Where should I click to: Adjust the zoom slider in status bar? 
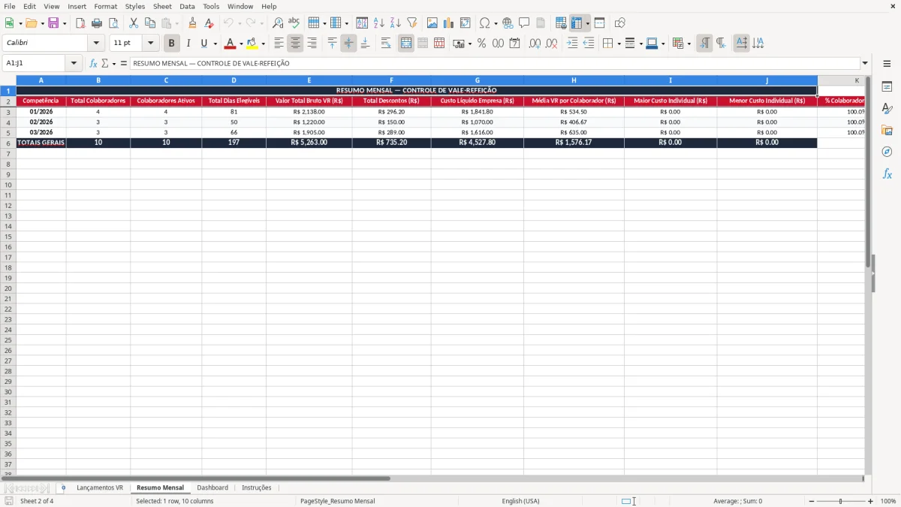[x=841, y=501]
